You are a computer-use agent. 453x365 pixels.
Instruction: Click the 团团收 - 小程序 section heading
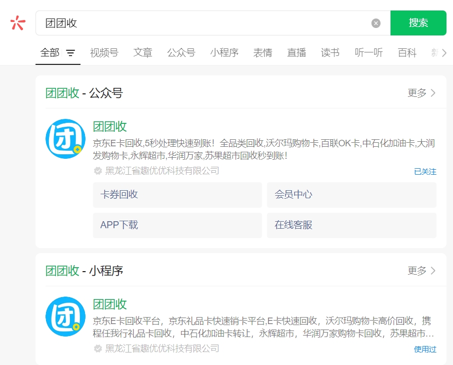tap(84, 271)
